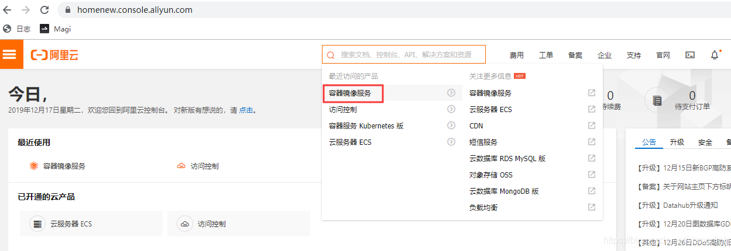Click arrow icon beside 容器服务 Kubernetes 版
731x251 pixels.
pos(451,125)
